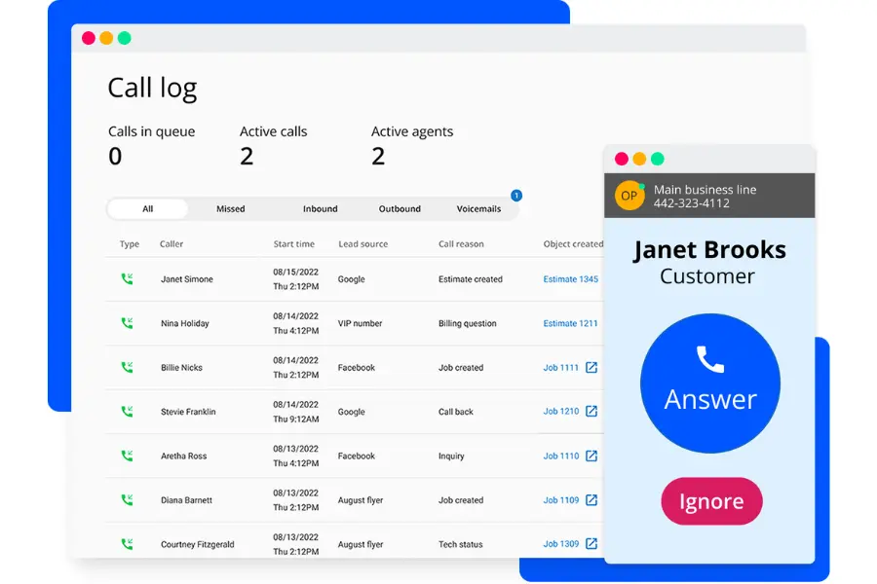
Task: Click the Object created column header
Action: click(x=573, y=244)
